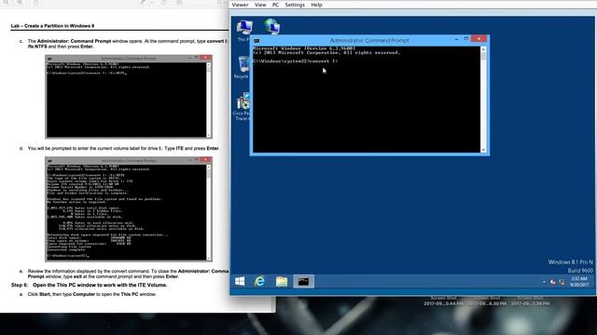The image size is (597, 335).
Task: Open the View menu
Action: (x=260, y=5)
